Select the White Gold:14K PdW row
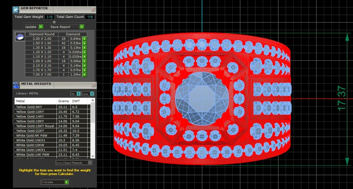The height and width of the screenshot is (189, 353). (x=52, y=155)
